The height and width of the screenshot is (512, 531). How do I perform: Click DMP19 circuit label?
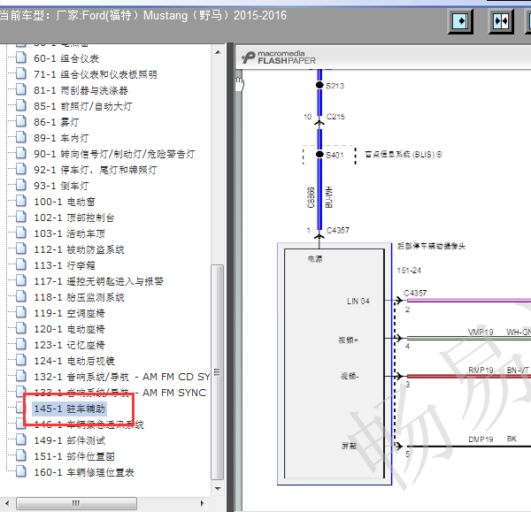481,439
